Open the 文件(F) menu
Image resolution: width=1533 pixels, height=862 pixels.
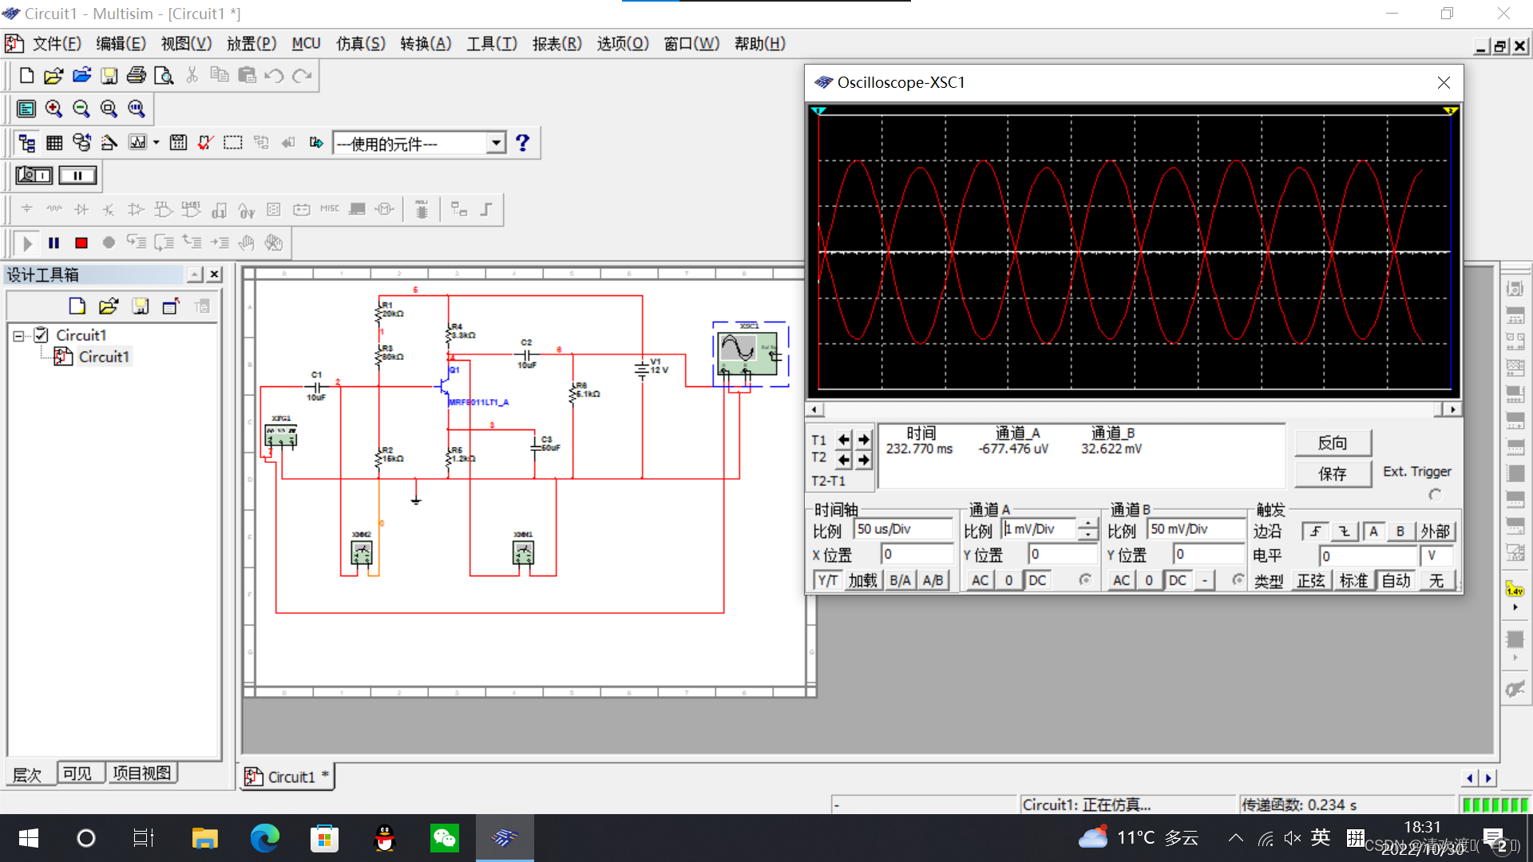[x=57, y=44]
